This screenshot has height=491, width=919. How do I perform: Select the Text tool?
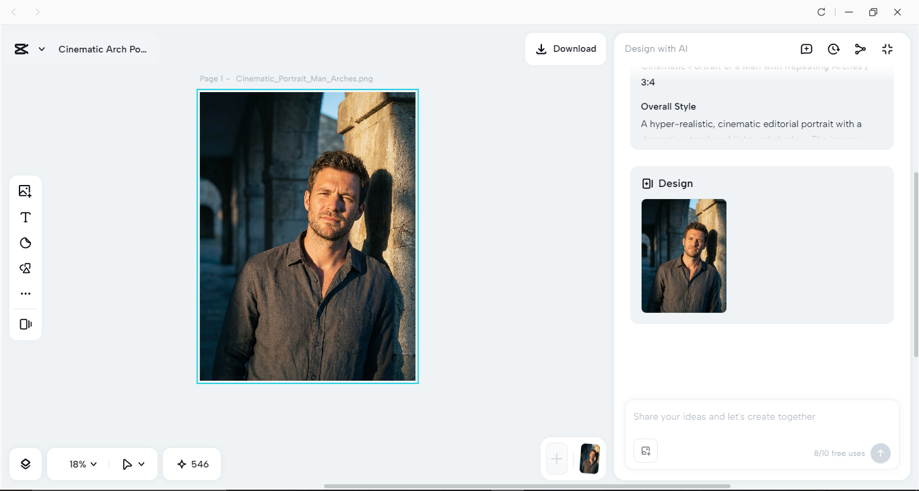coord(26,217)
